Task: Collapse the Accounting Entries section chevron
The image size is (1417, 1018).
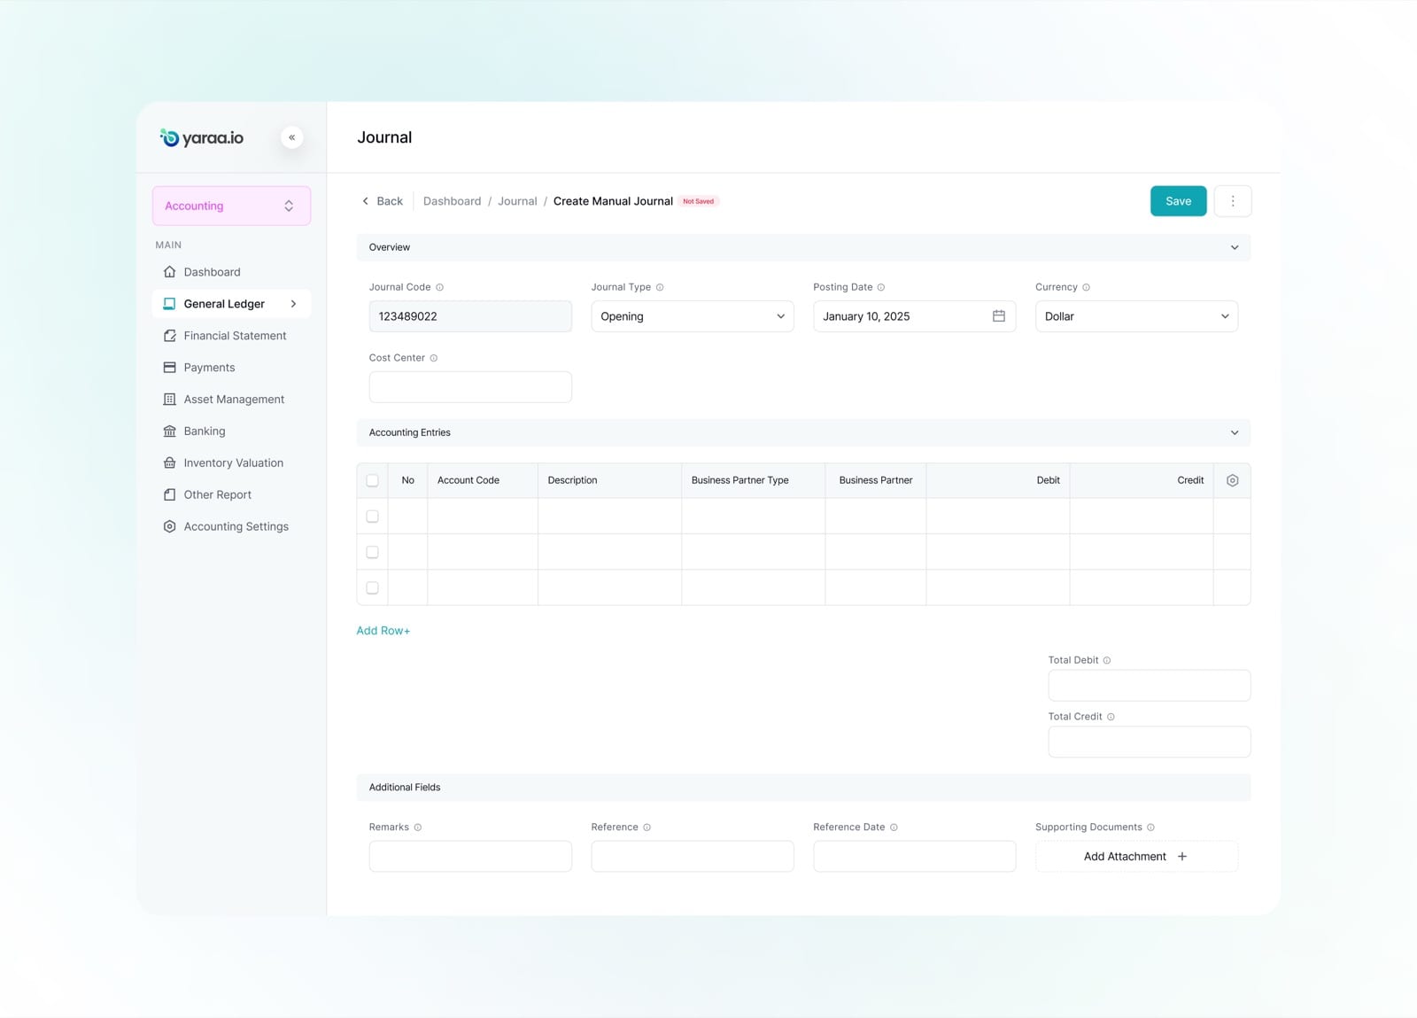Action: pyautogui.click(x=1235, y=432)
